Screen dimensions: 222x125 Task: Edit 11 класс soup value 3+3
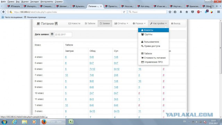(116, 99)
